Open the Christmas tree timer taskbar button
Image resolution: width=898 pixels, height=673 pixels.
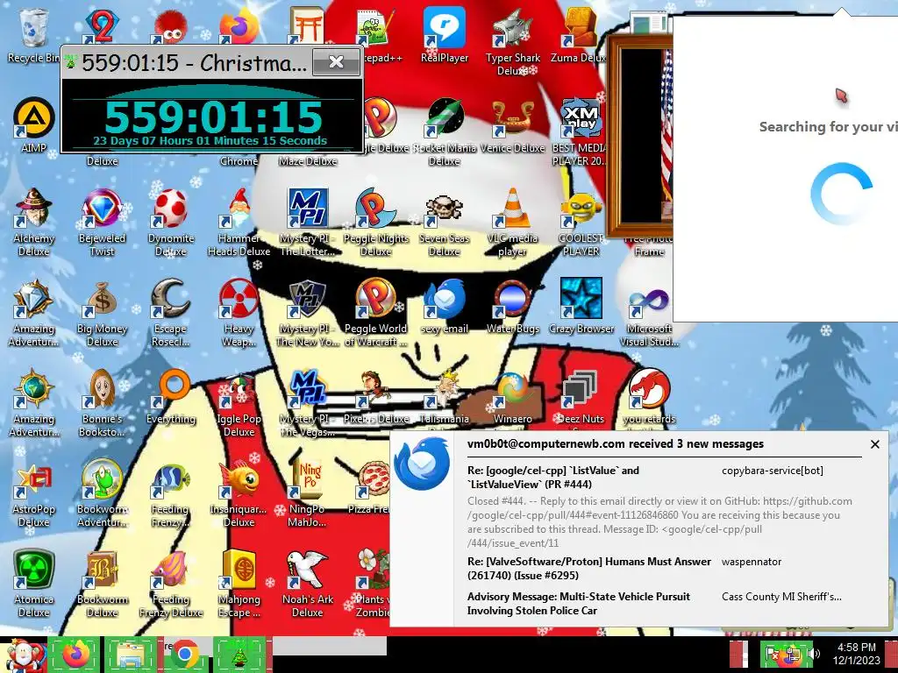coord(239,654)
